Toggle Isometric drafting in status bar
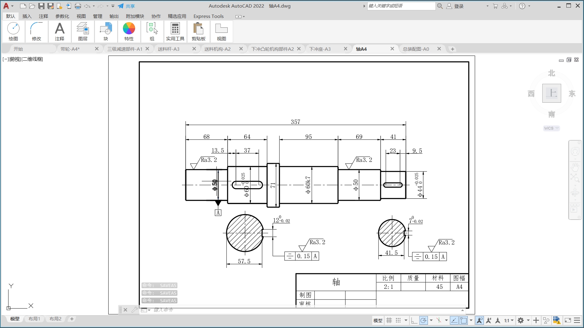 (439, 320)
